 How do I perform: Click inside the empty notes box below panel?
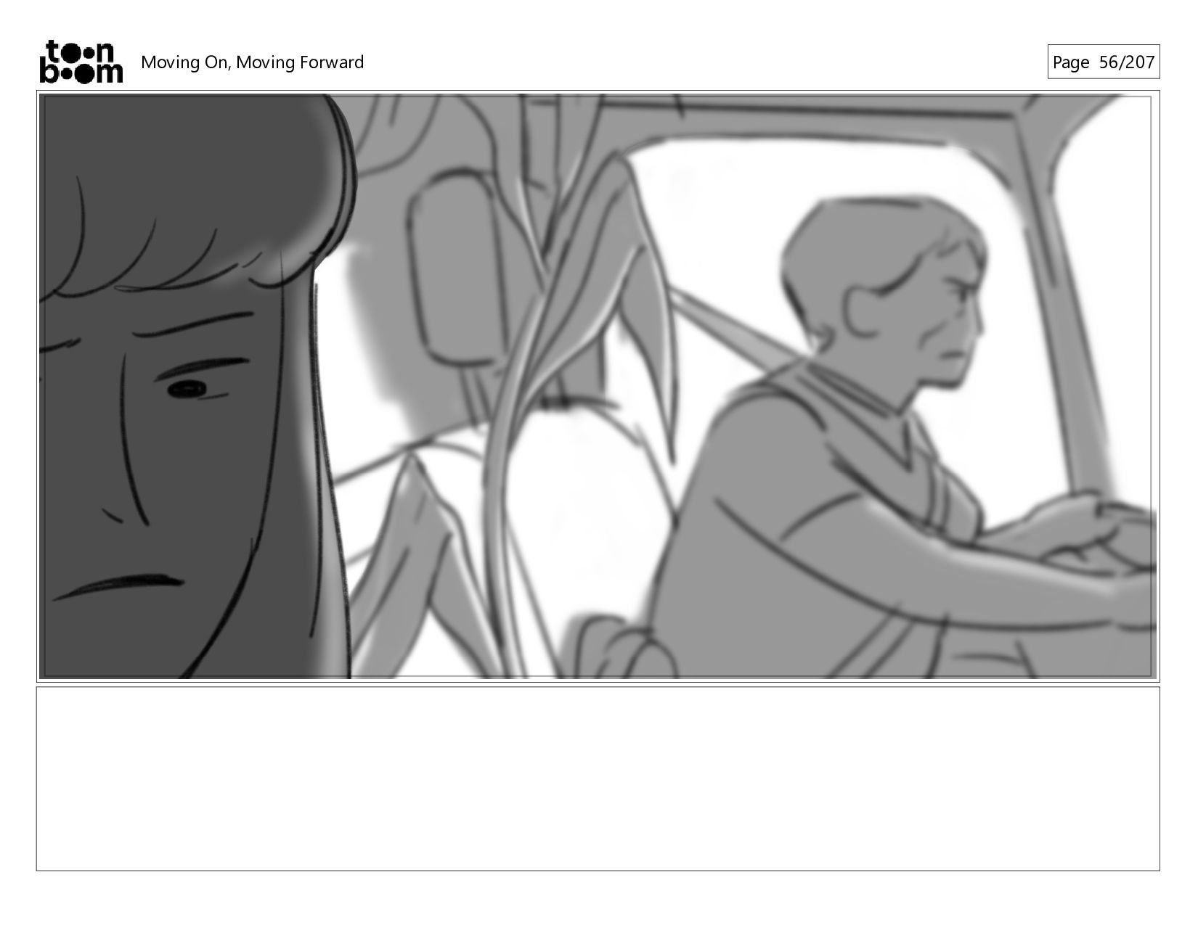tap(598, 778)
